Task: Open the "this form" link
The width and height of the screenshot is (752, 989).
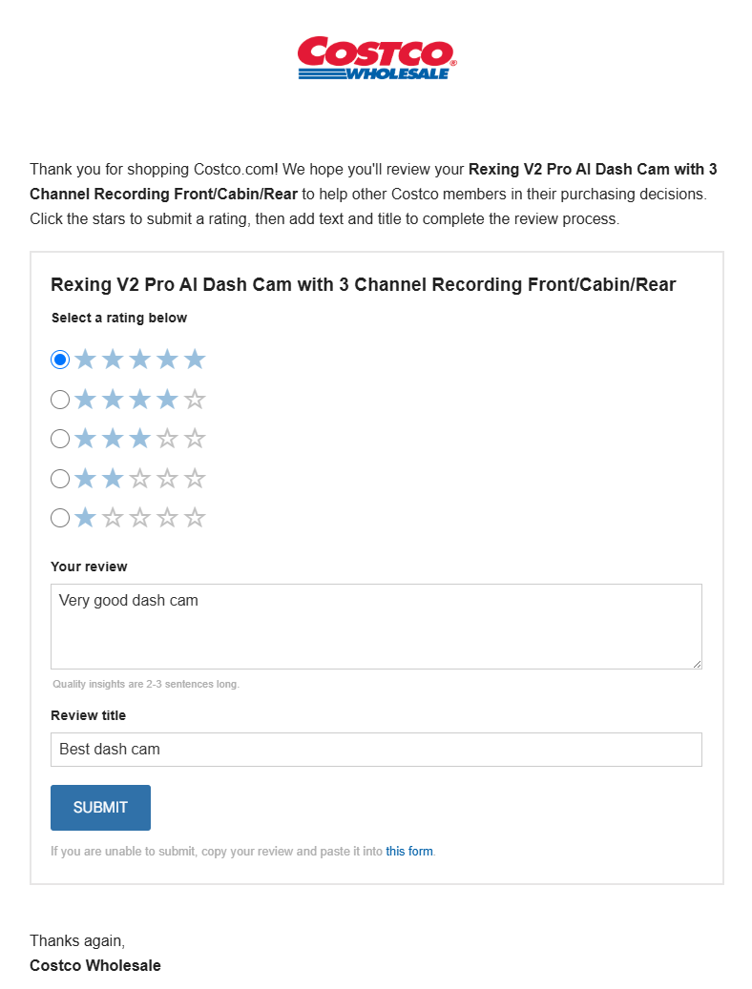Action: (408, 851)
